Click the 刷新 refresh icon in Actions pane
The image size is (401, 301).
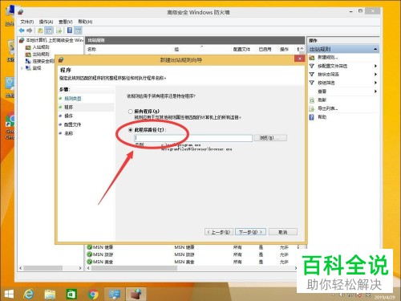click(x=312, y=100)
